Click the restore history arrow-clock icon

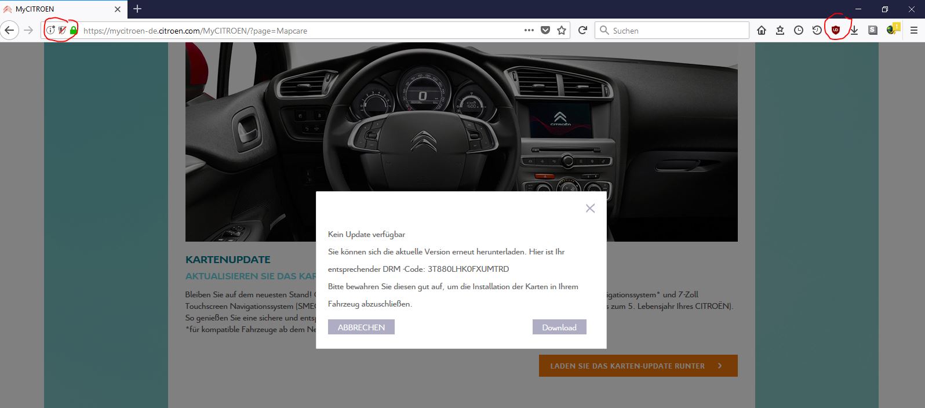(817, 30)
